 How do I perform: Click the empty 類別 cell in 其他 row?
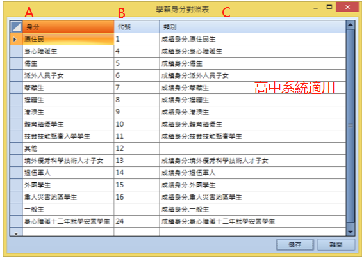tap(252, 148)
